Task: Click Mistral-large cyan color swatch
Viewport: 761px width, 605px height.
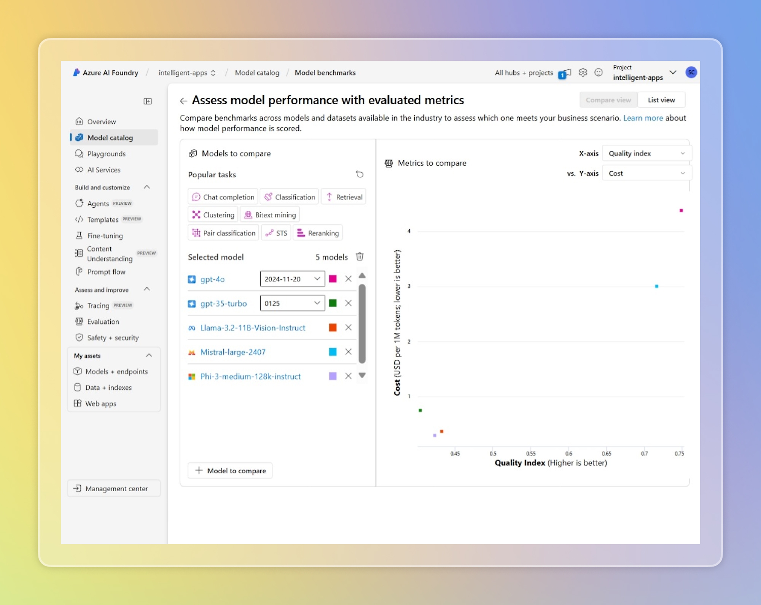Action: click(x=333, y=352)
